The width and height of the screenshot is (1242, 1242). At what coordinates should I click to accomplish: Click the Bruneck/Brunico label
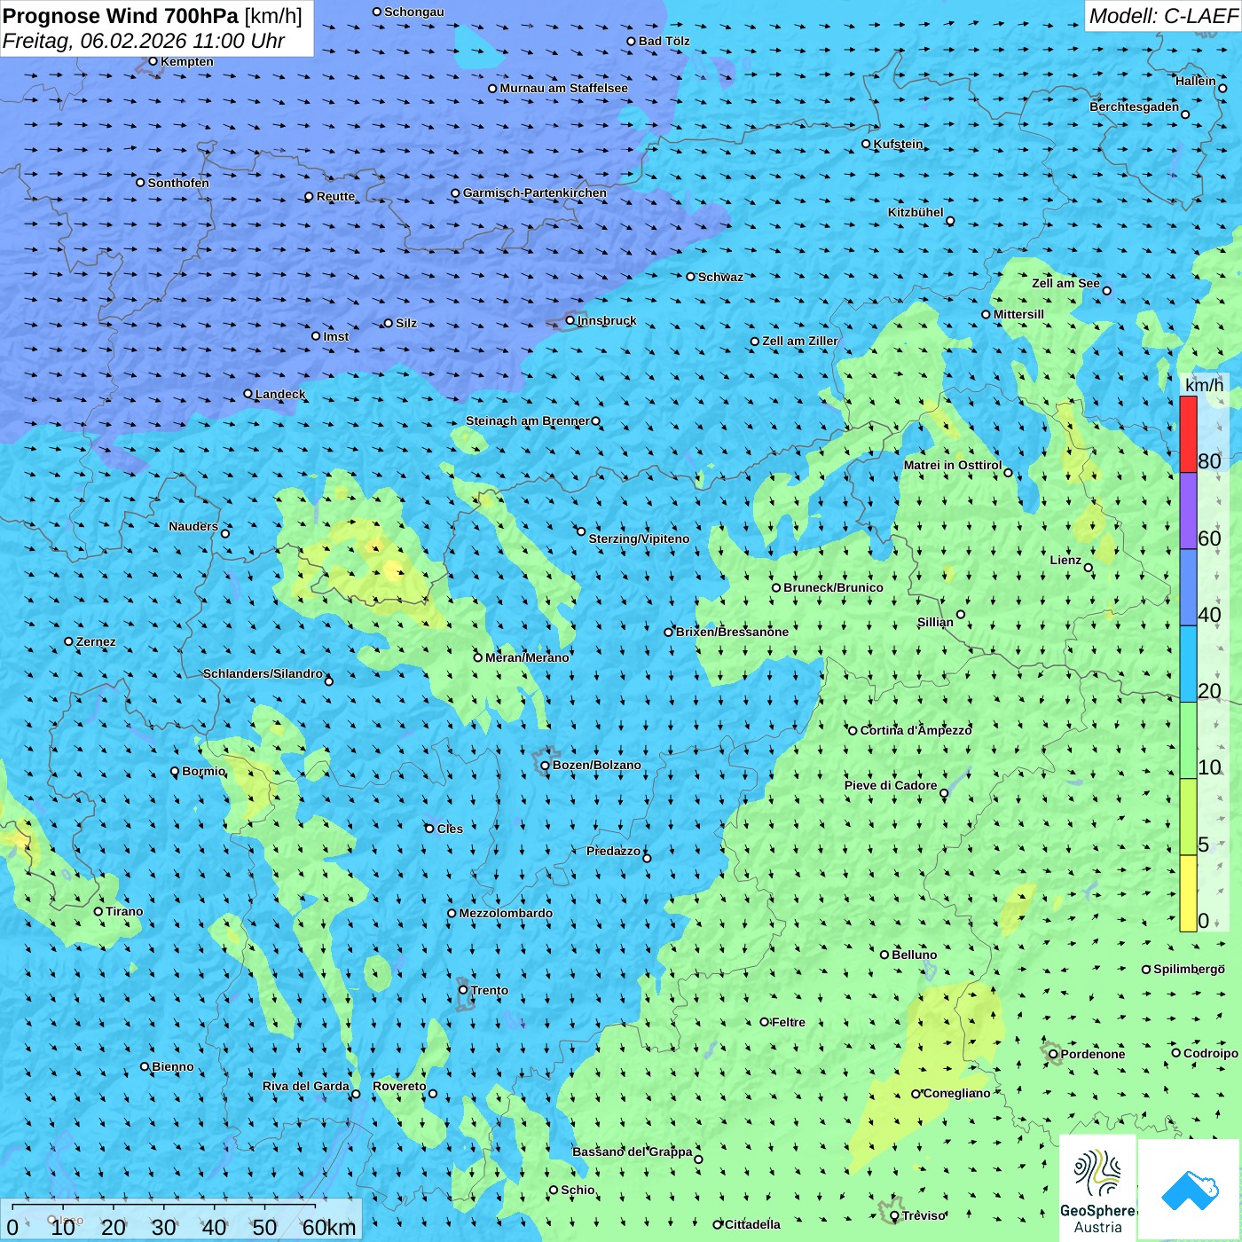(833, 587)
